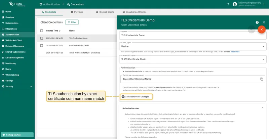Open Shared Subscriptions page

tap(17, 52)
